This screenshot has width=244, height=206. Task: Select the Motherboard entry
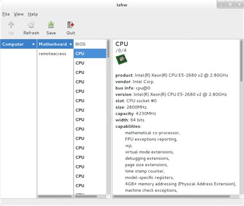(55, 44)
